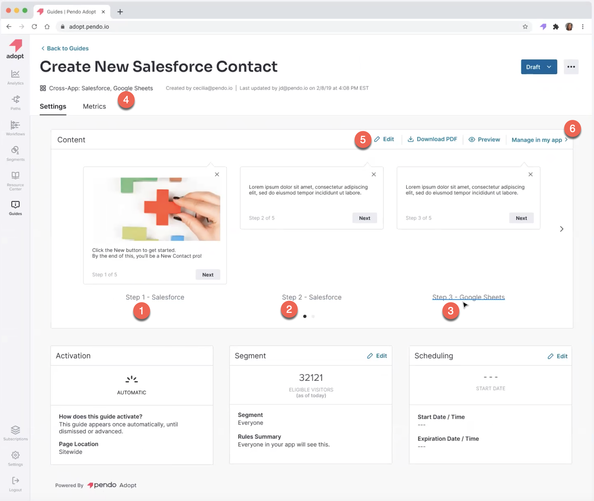The height and width of the screenshot is (501, 594).
Task: Close the Guides | Pendo Adopt tab
Action: pos(103,12)
